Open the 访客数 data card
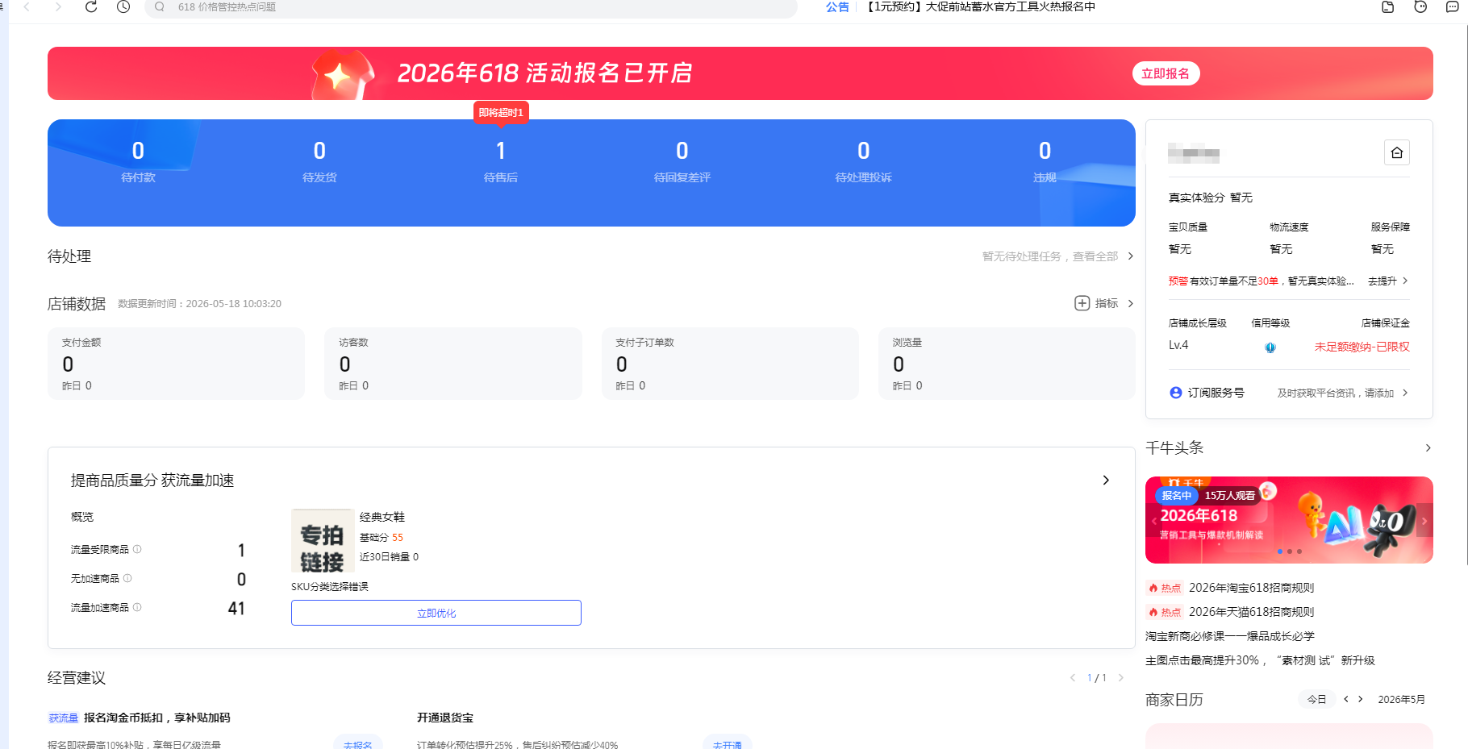 (452, 364)
